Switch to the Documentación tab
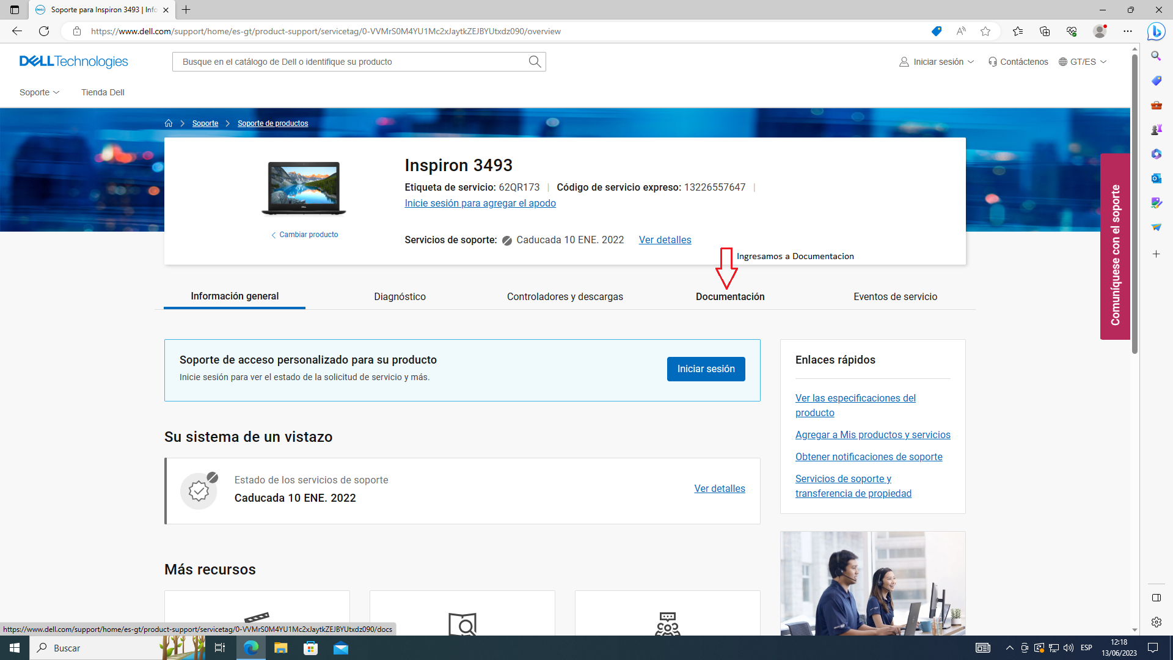1173x660 pixels. 730,296
